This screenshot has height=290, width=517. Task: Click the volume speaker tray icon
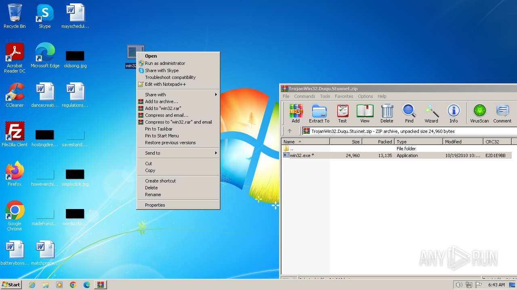pyautogui.click(x=459, y=285)
